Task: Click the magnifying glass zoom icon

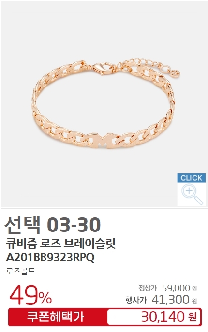Action: (192, 194)
